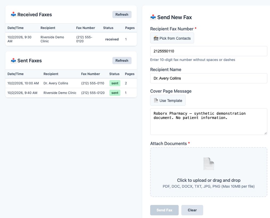The image size is (270, 218).
Task: Select the sent status badge for Dr. Avery Collins
Action: 115,83
